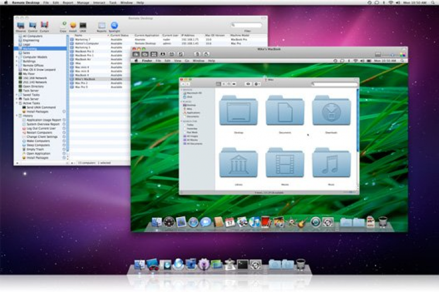Click the Observe toolbar icon
The image size is (439, 292).
coord(21,26)
